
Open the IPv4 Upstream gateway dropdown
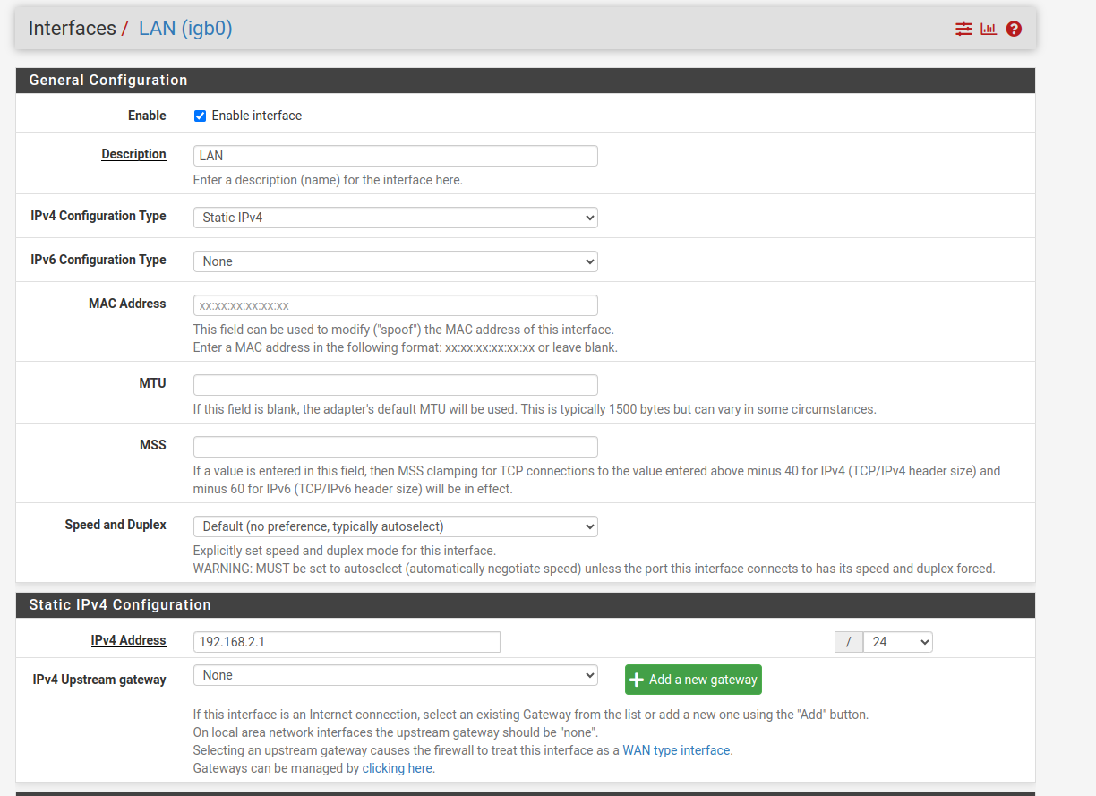click(395, 675)
